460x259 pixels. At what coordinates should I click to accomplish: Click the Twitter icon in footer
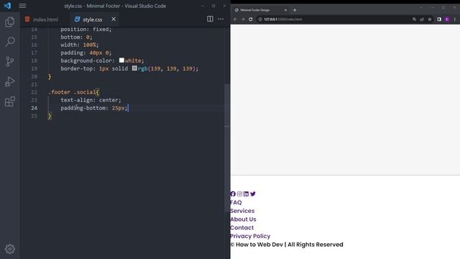pyautogui.click(x=253, y=194)
